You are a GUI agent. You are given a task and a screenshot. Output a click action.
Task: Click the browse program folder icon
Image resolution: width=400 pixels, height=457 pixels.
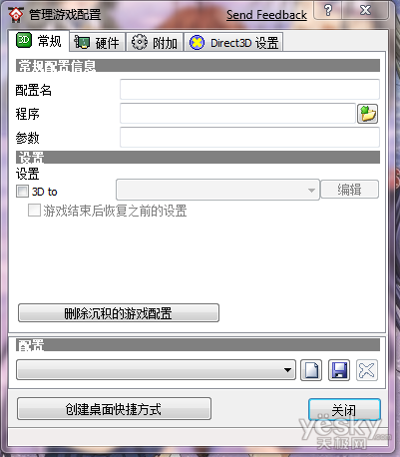(367, 114)
